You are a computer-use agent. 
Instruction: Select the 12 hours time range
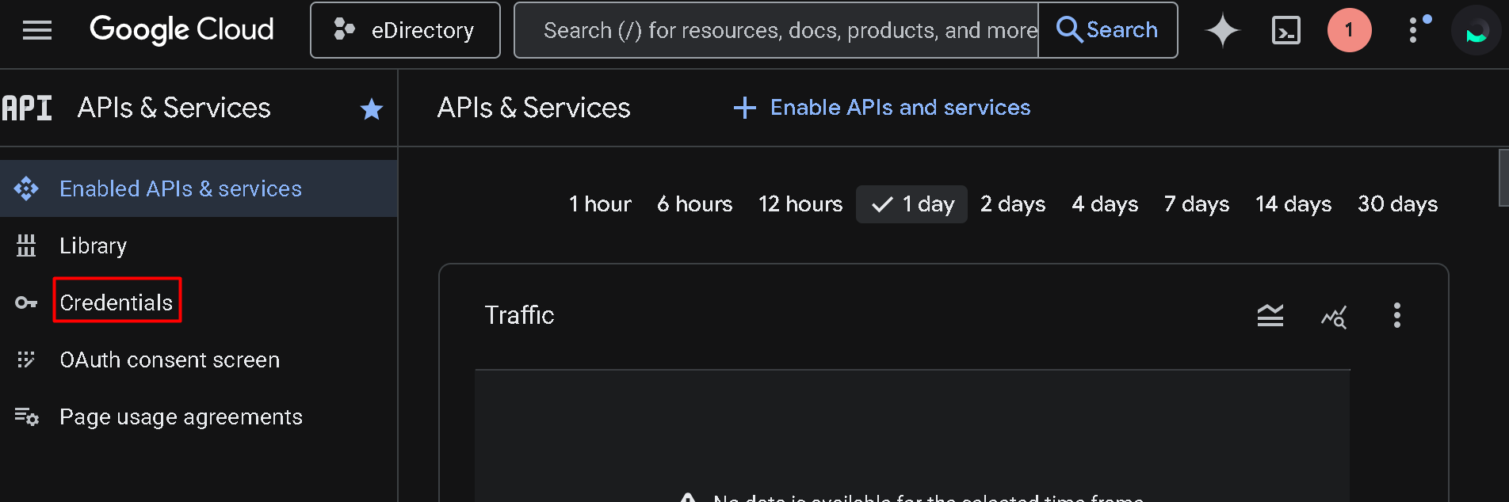(x=800, y=204)
